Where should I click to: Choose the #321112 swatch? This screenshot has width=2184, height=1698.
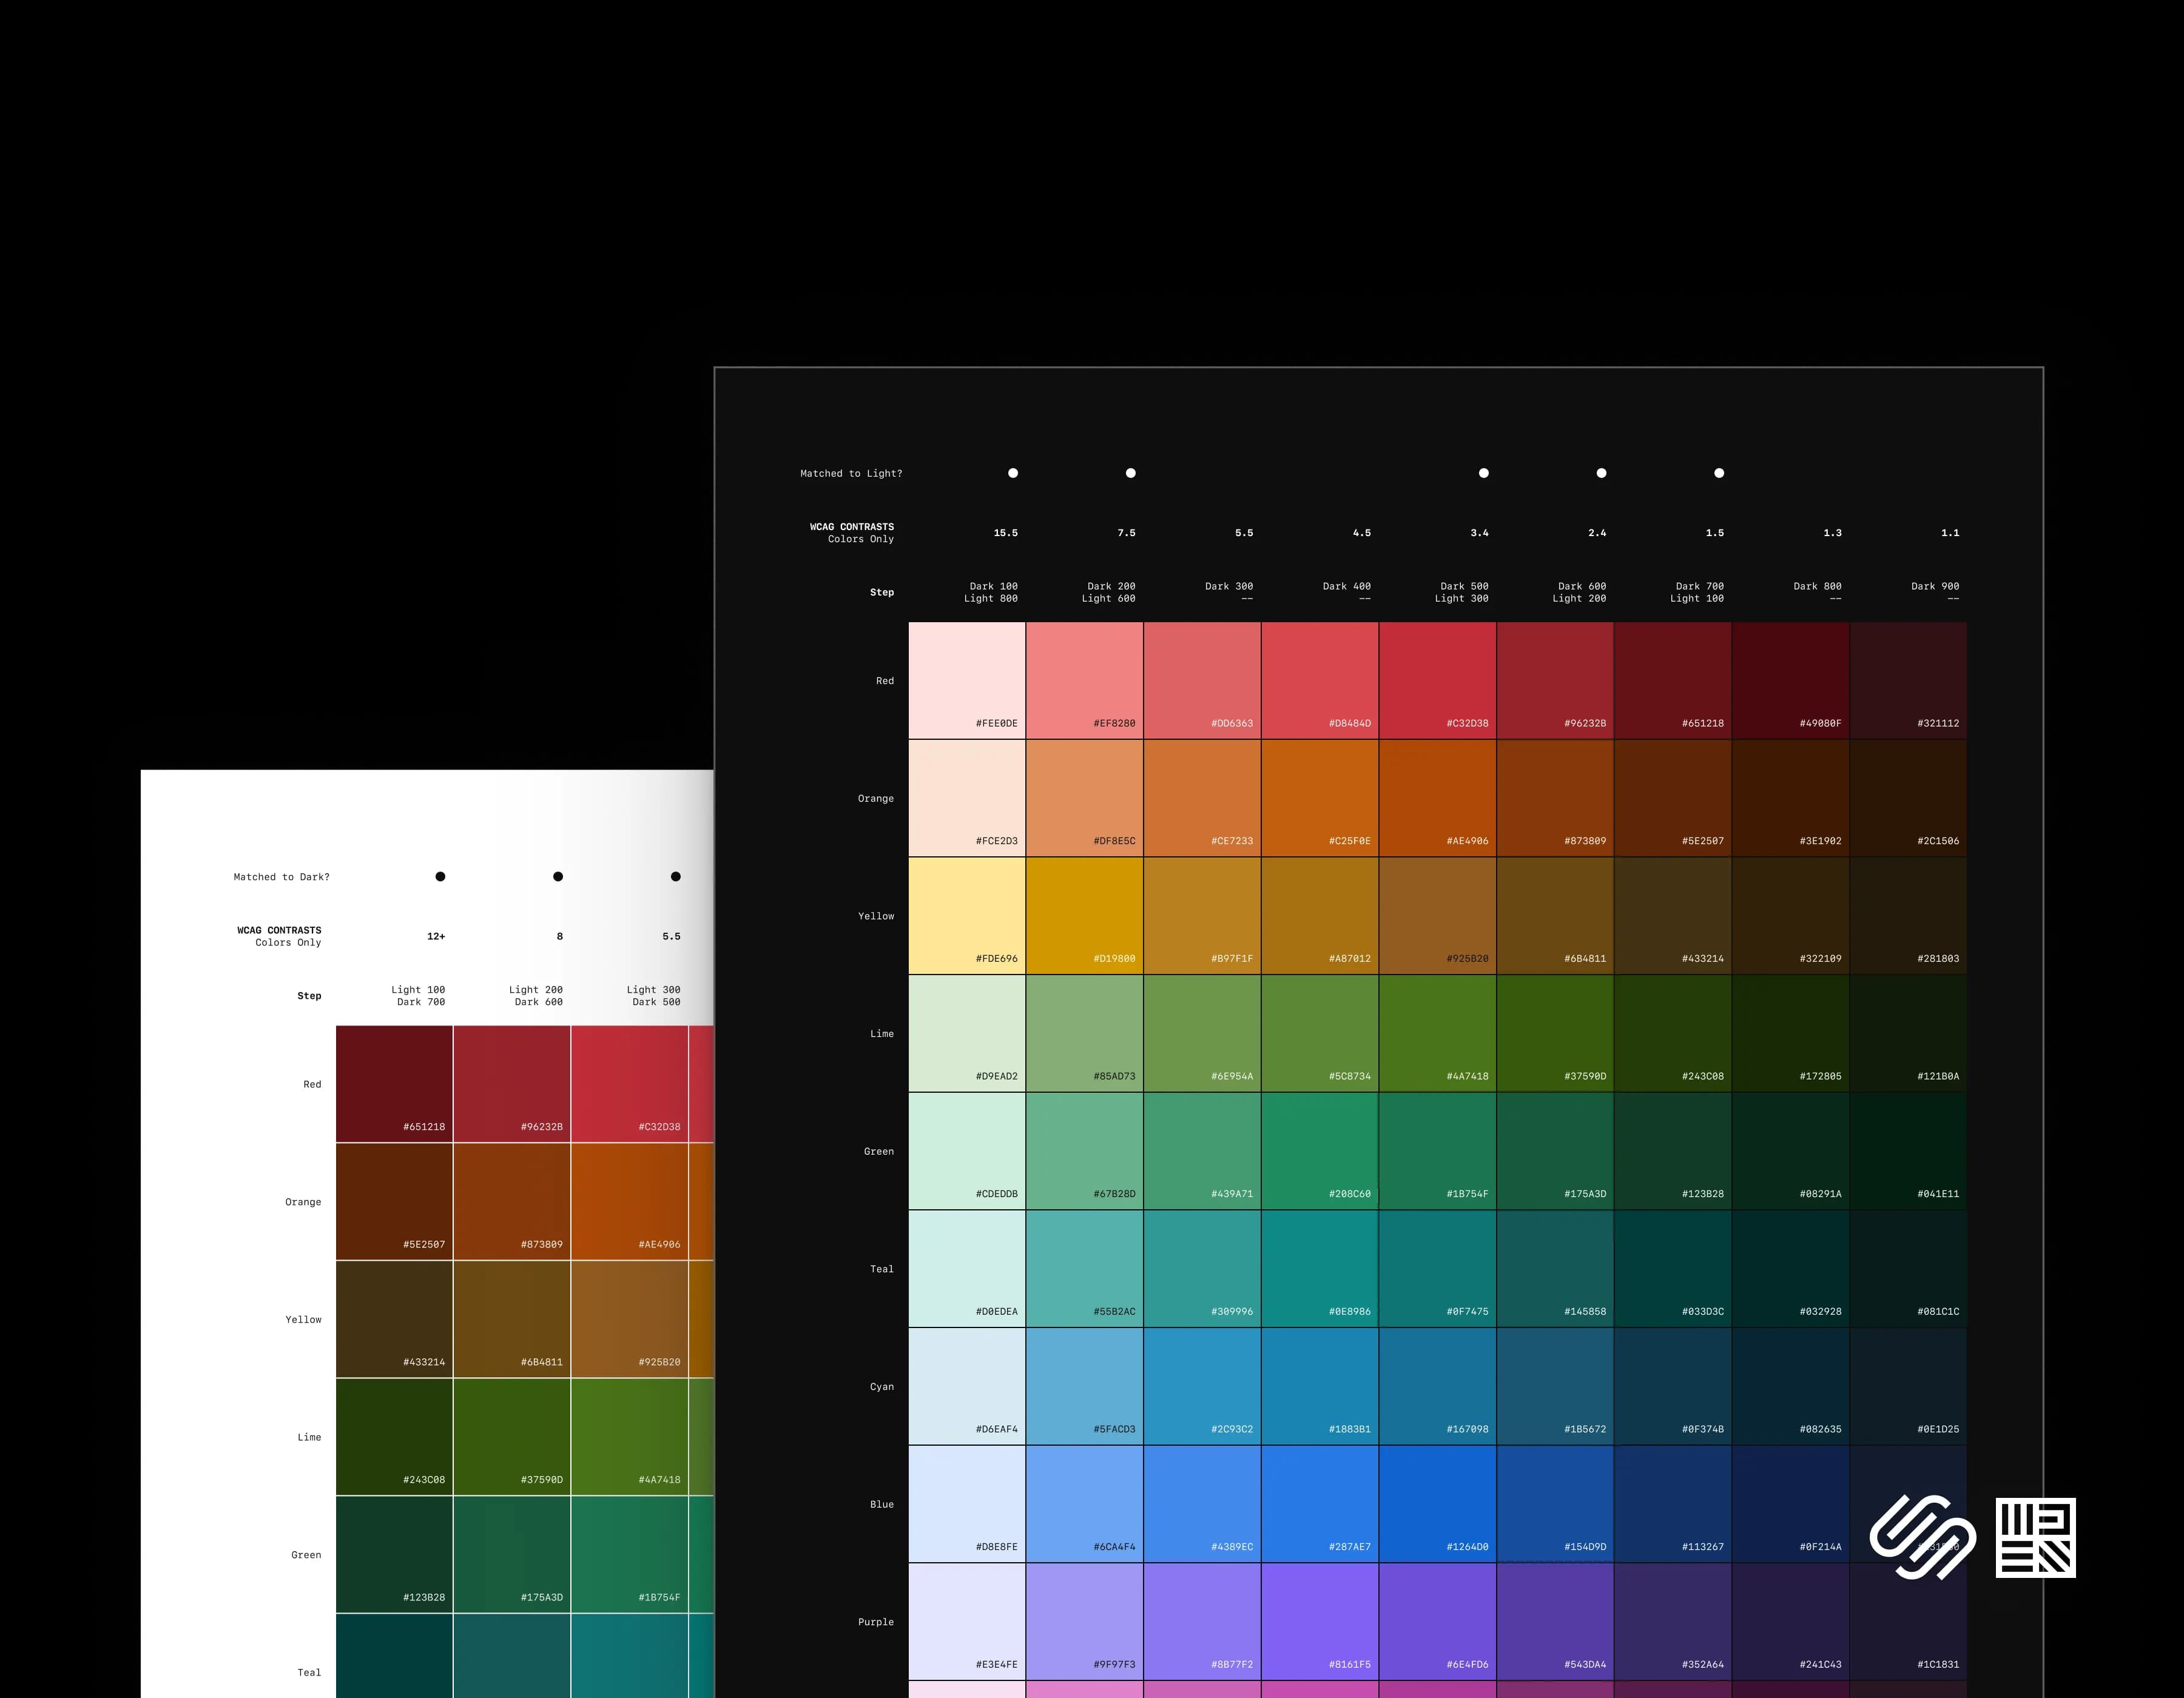point(1908,680)
